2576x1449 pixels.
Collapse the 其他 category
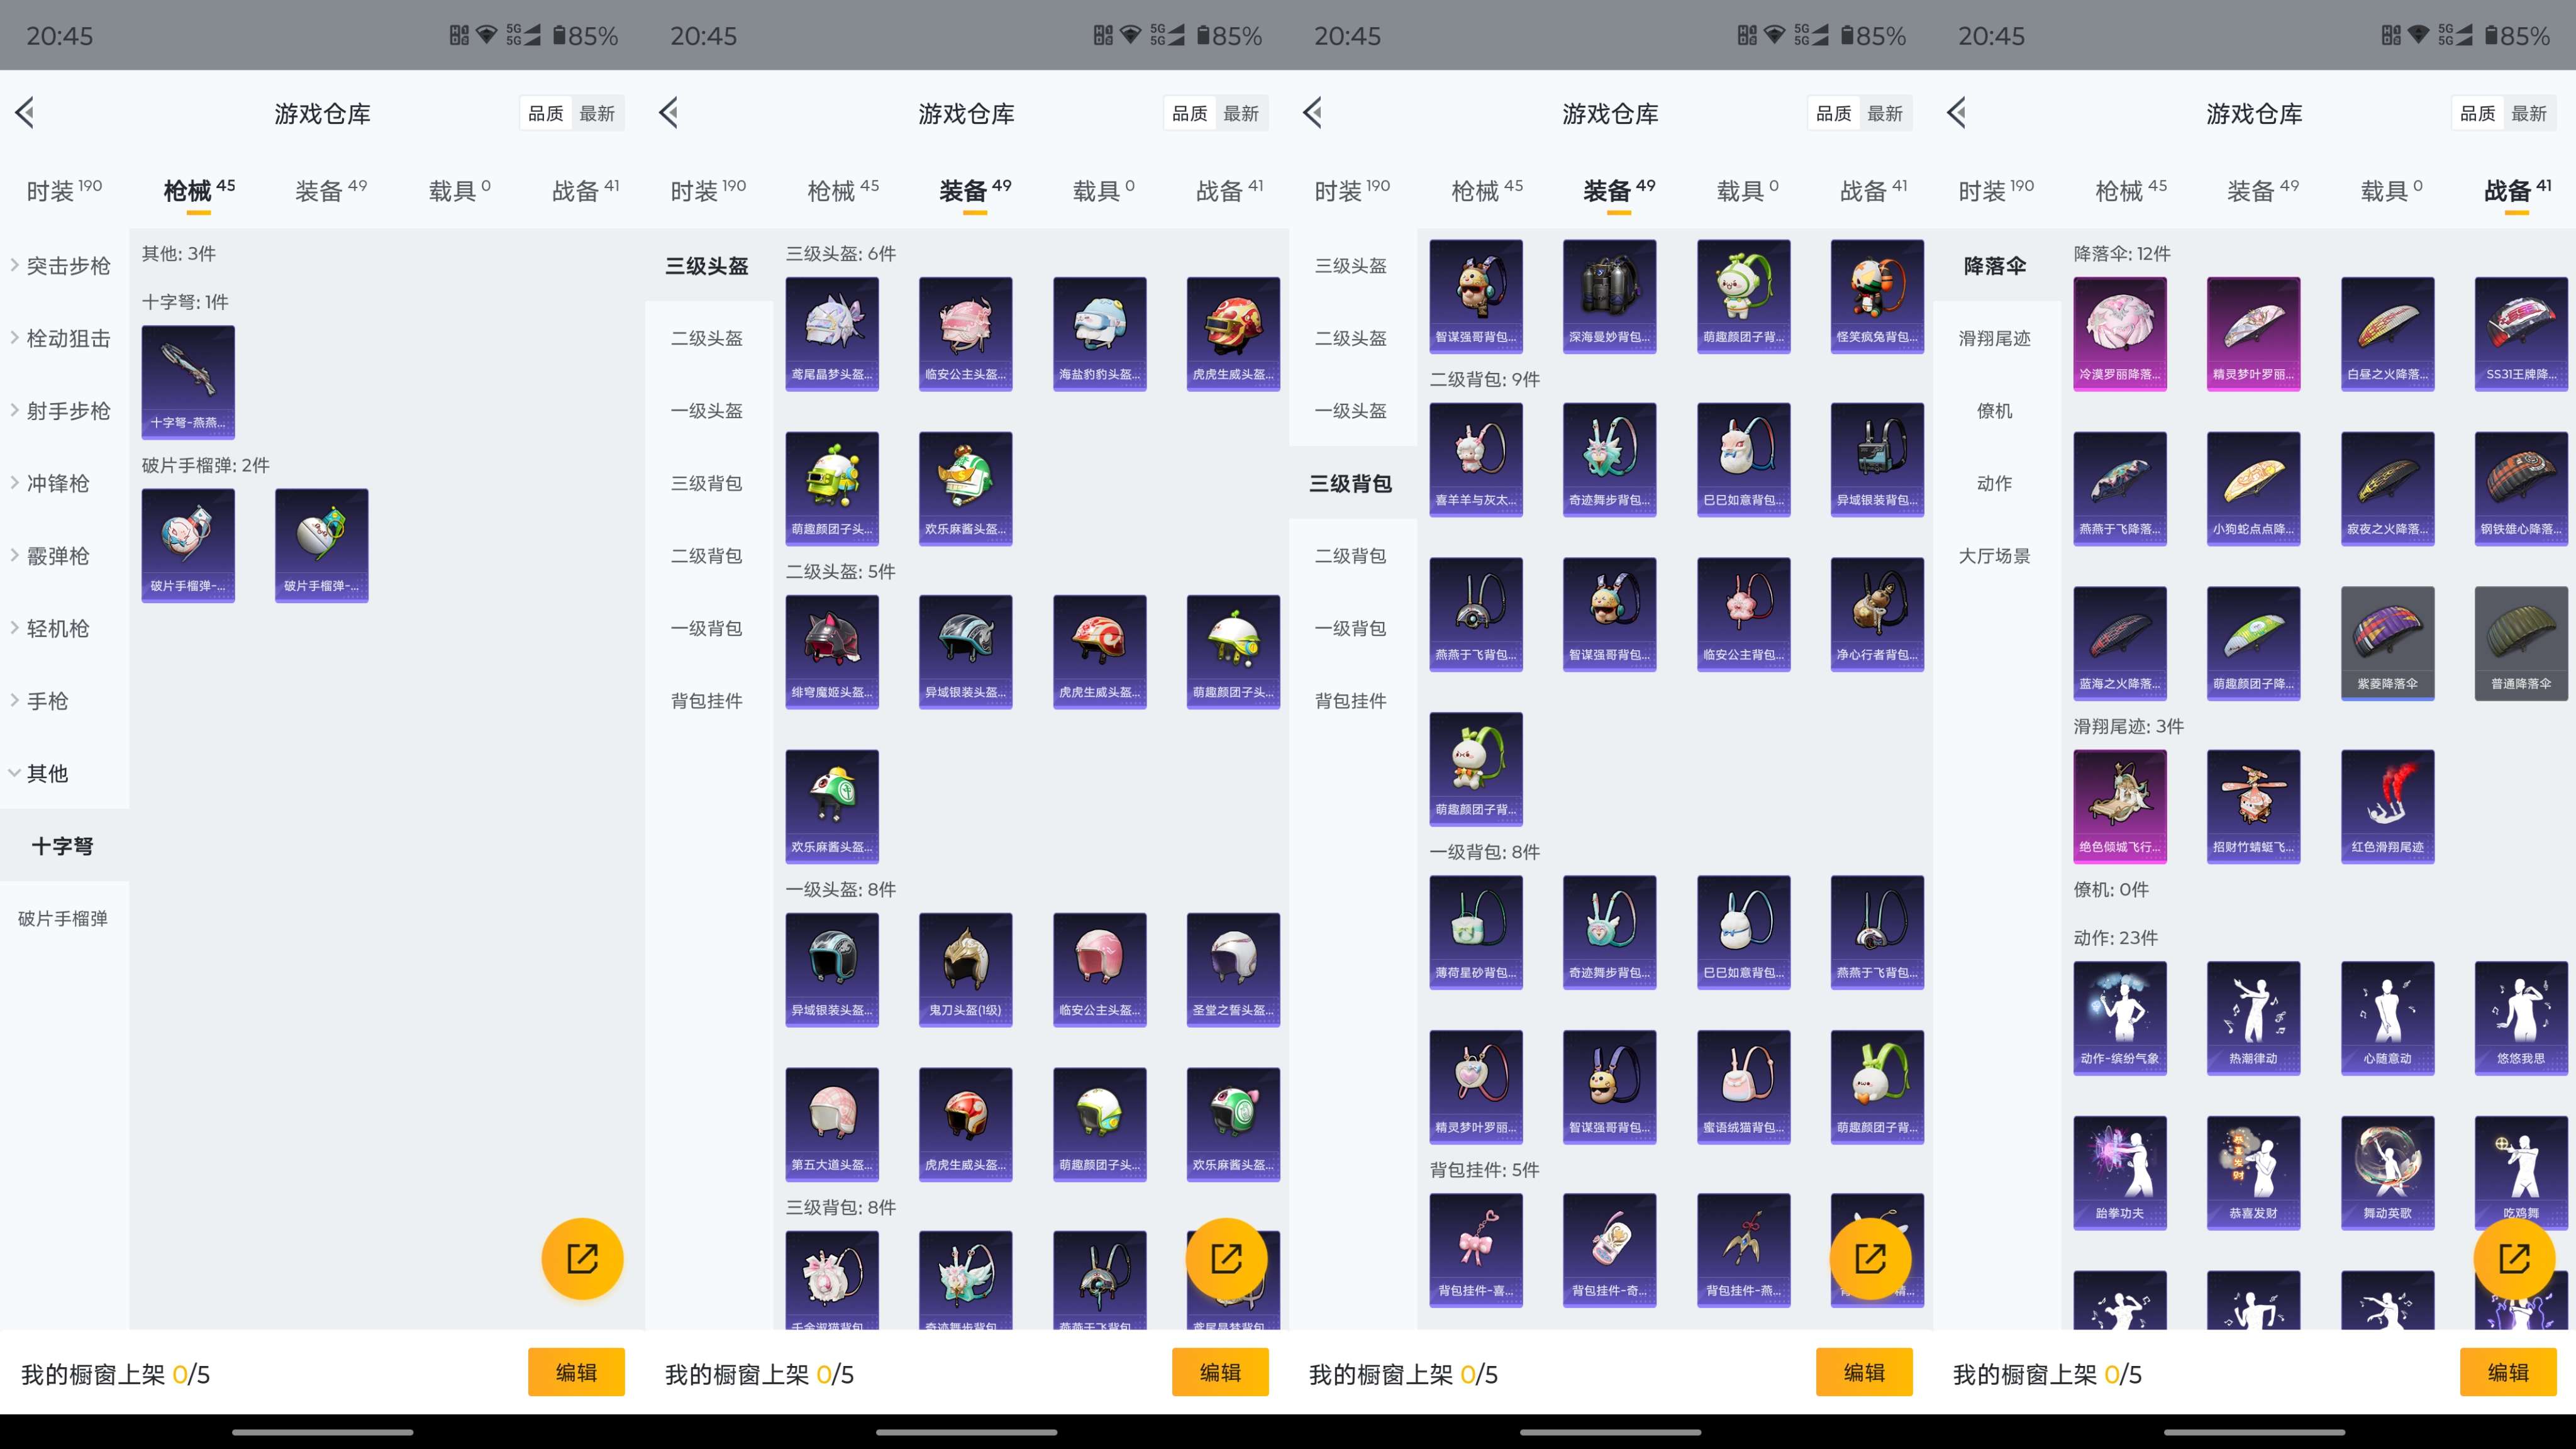click(64, 773)
